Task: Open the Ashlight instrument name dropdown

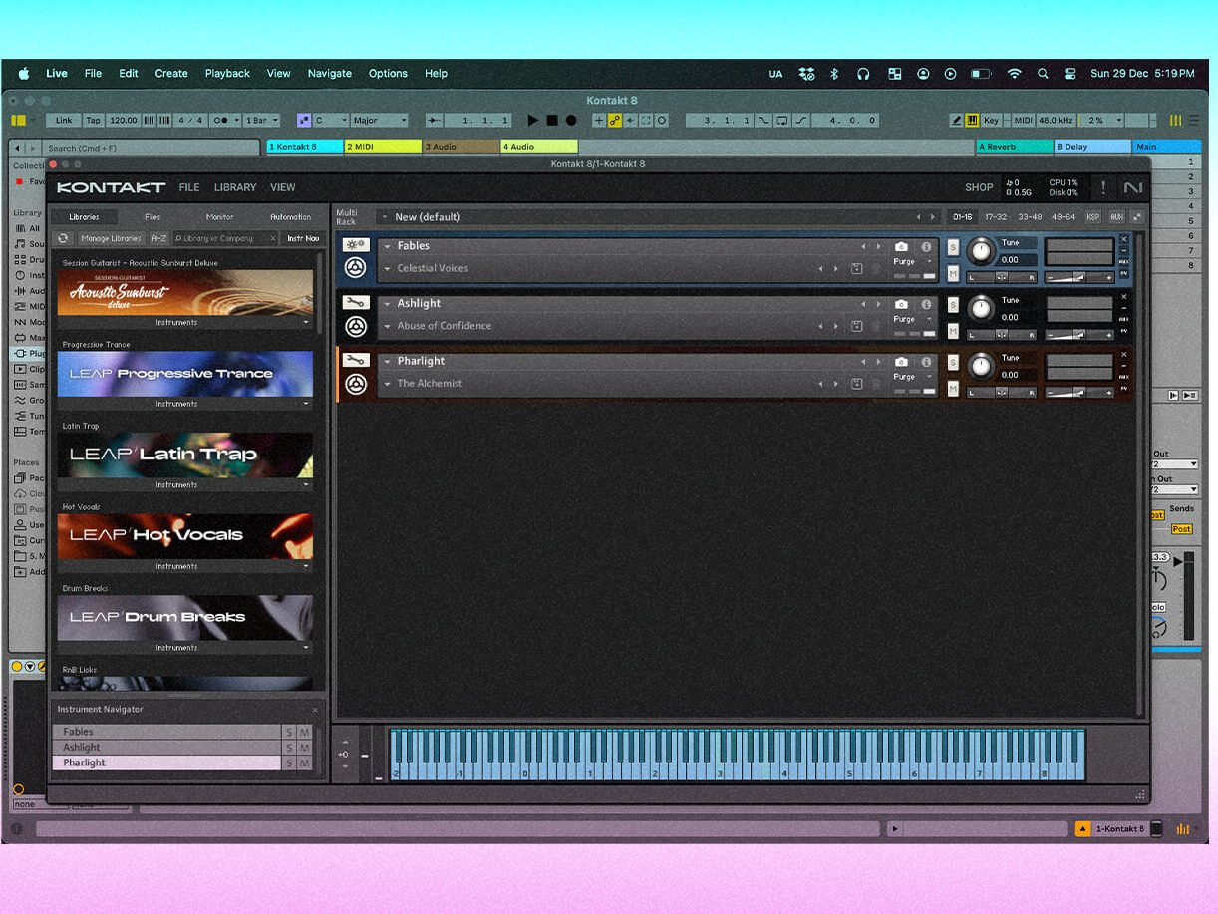Action: [x=388, y=304]
